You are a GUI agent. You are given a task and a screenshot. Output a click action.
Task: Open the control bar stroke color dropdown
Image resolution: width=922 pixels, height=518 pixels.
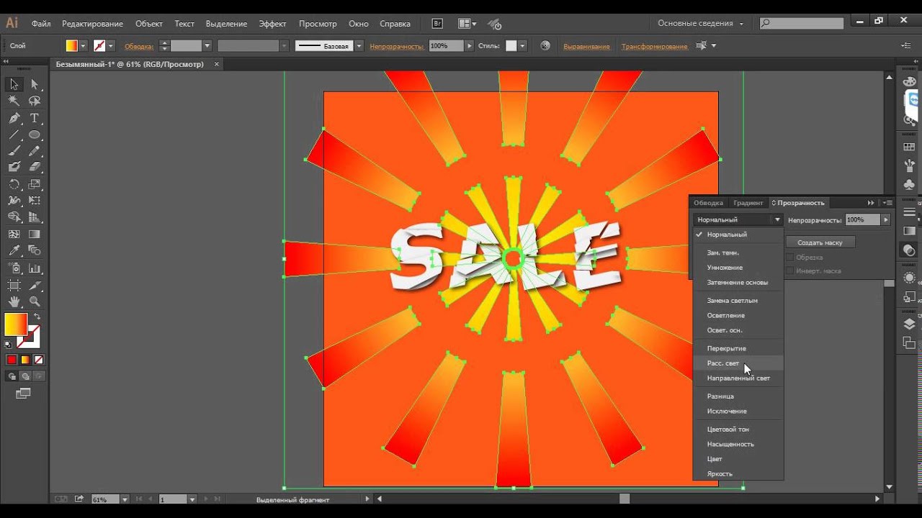pyautogui.click(x=110, y=45)
